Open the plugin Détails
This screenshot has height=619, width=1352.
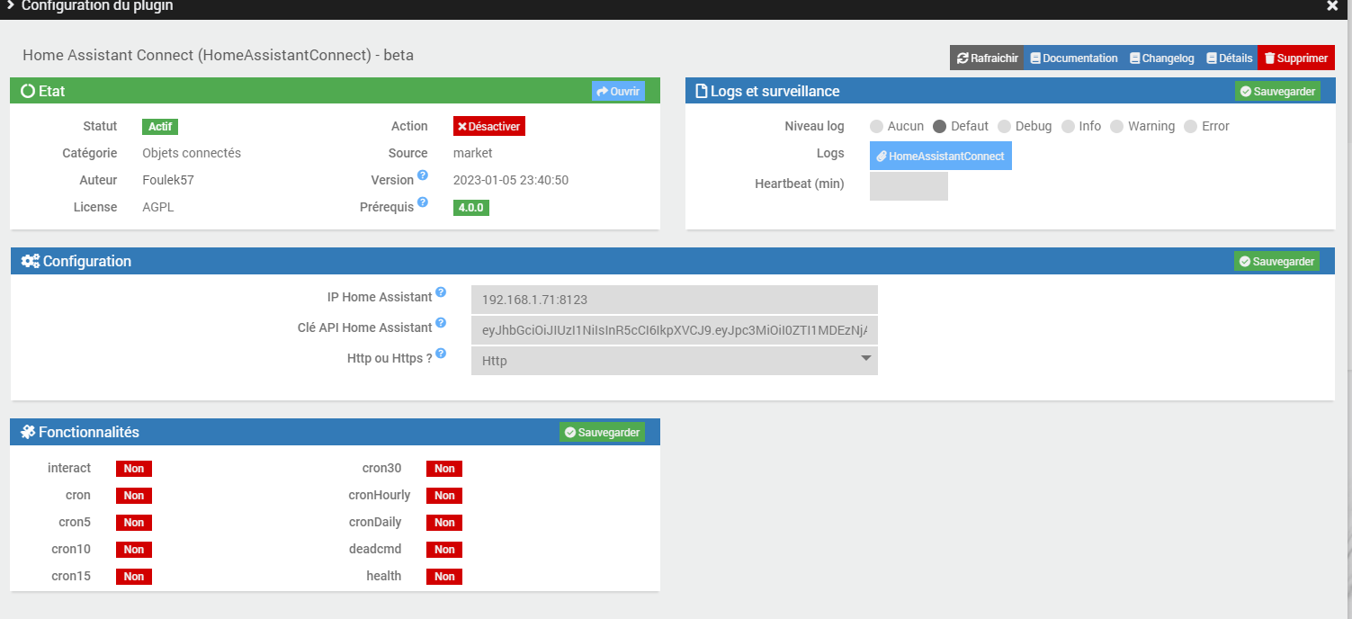tap(1229, 58)
